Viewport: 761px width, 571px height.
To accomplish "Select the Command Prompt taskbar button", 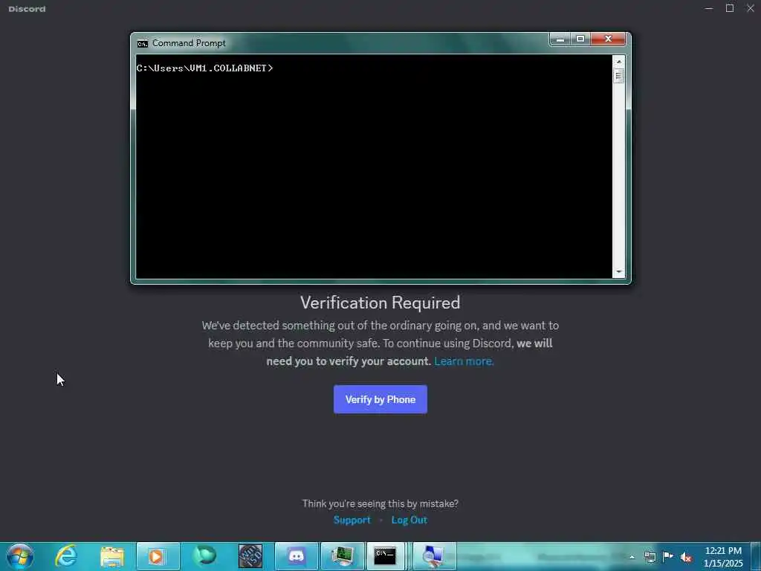I will (385, 556).
